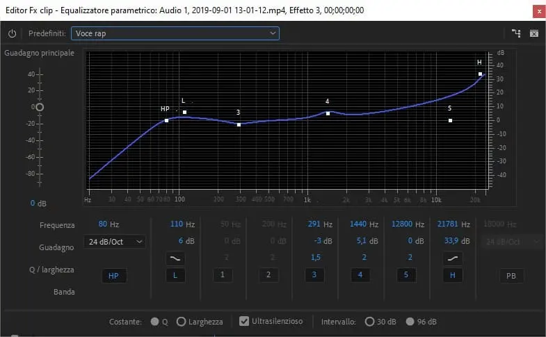Open the HP slope 24 dB/Oct dropdown

click(115, 242)
